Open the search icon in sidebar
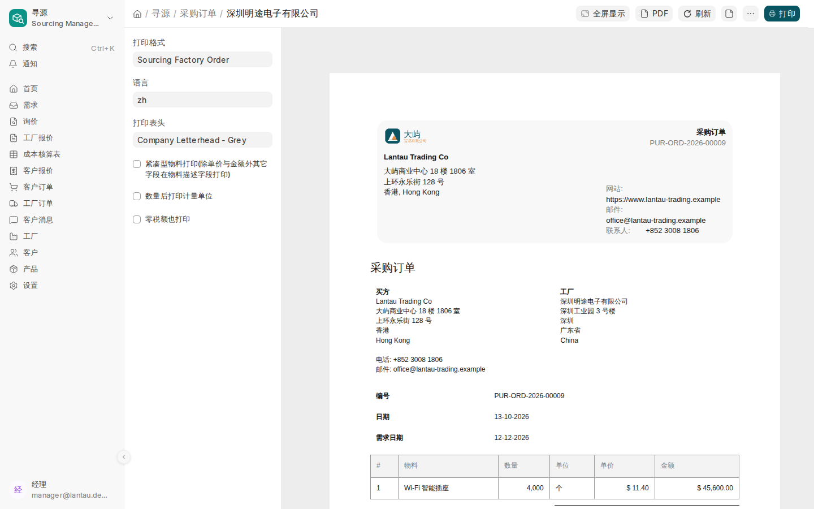Image resolution: width=814 pixels, height=509 pixels. pyautogui.click(x=13, y=48)
